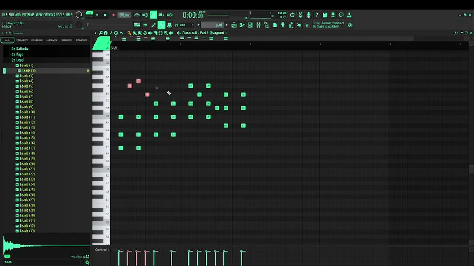
Task: Switch browser to the LIBRARY tab
Action: pos(52,40)
